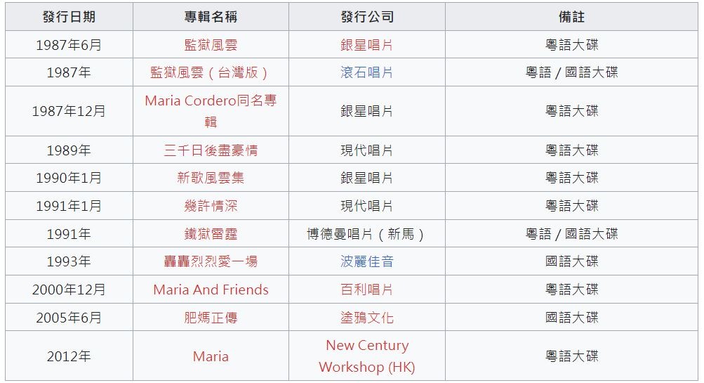Follow the 塗鴉文化 company link
This screenshot has height=383, width=704.
(366, 318)
